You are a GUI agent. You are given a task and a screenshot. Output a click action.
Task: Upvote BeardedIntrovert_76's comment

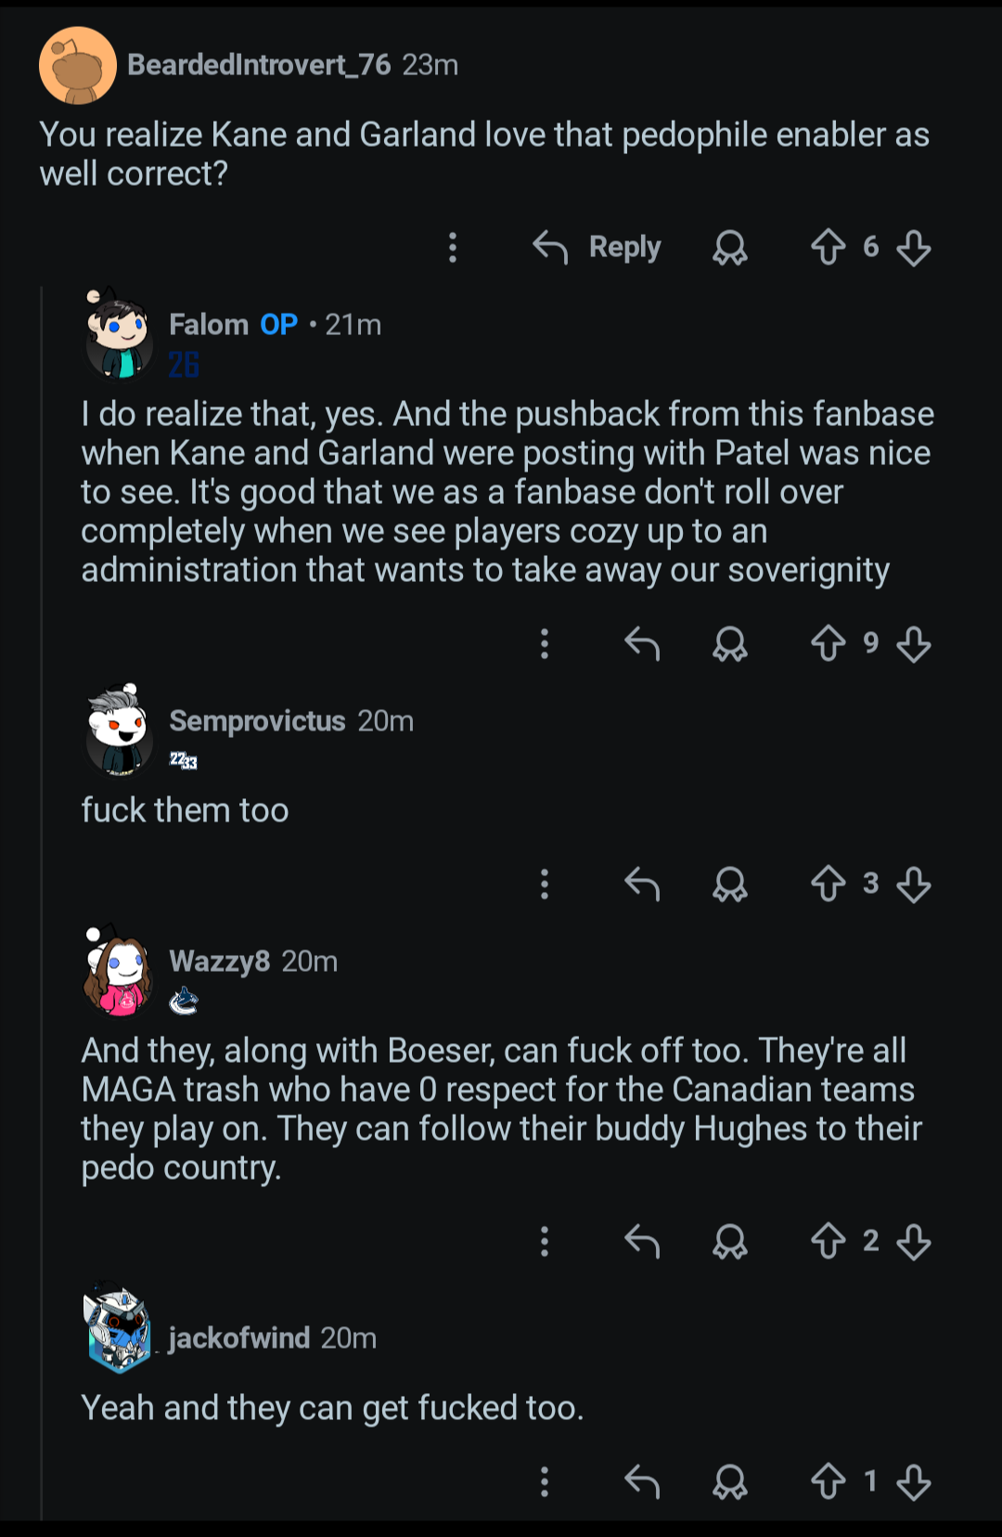[828, 248]
